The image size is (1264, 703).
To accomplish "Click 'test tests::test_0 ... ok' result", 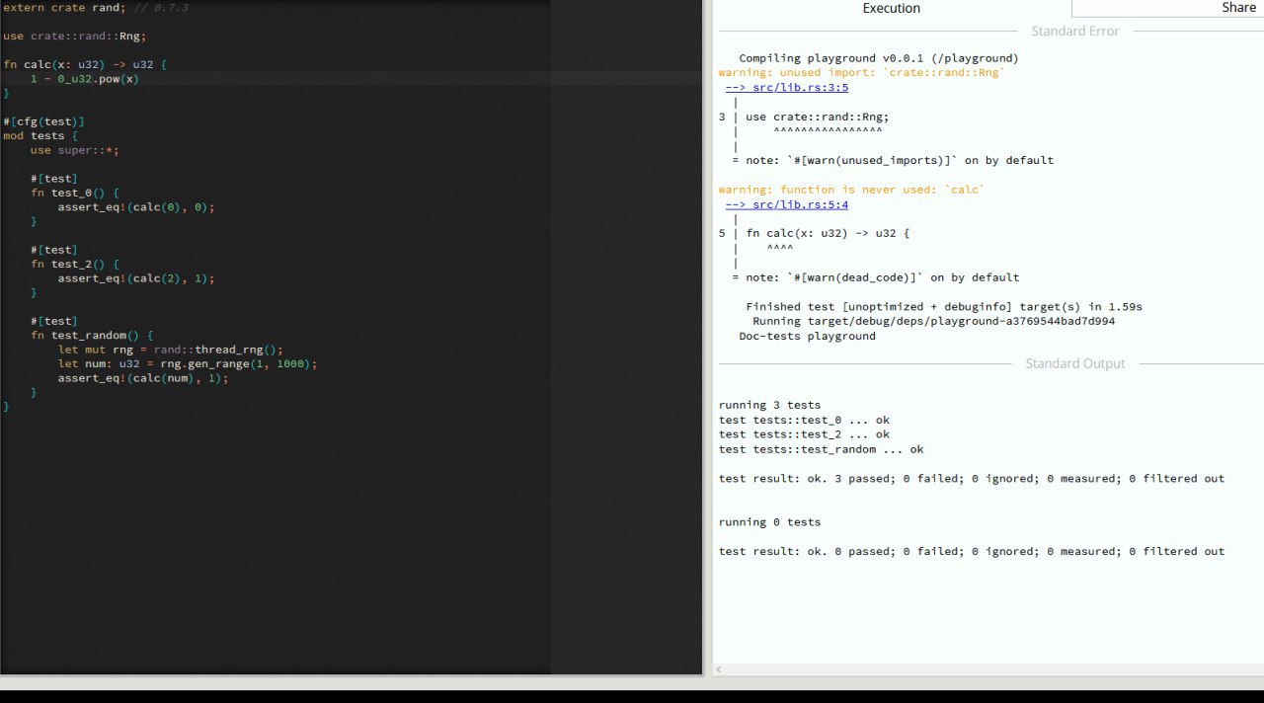I will pos(804,420).
